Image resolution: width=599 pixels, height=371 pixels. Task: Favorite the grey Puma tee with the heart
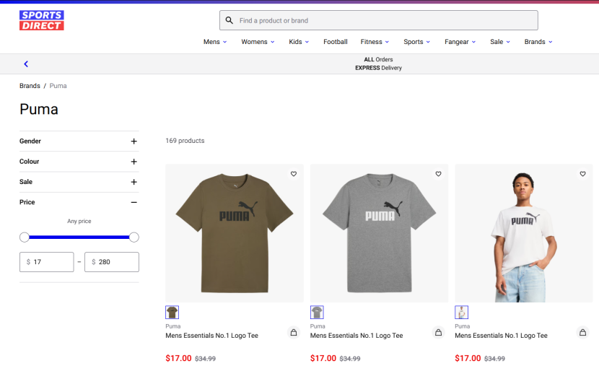click(x=438, y=174)
